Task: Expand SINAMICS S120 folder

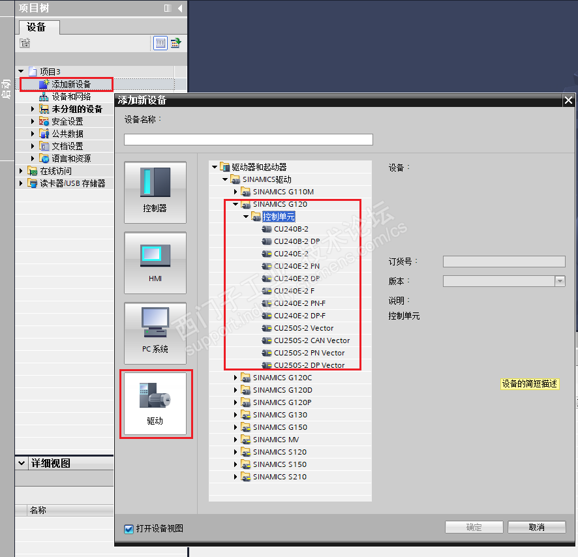Action: click(236, 452)
